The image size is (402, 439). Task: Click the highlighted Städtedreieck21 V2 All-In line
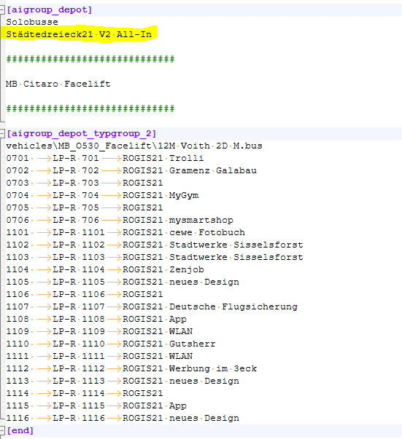point(79,34)
